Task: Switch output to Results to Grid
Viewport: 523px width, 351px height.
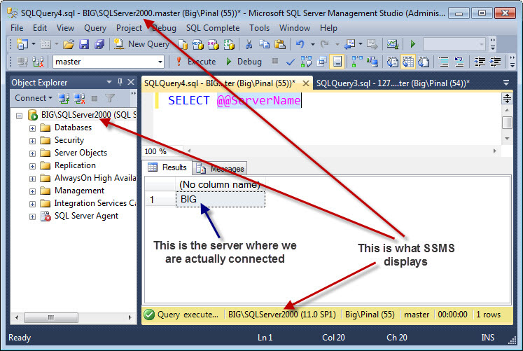Action: pyautogui.click(x=408, y=62)
